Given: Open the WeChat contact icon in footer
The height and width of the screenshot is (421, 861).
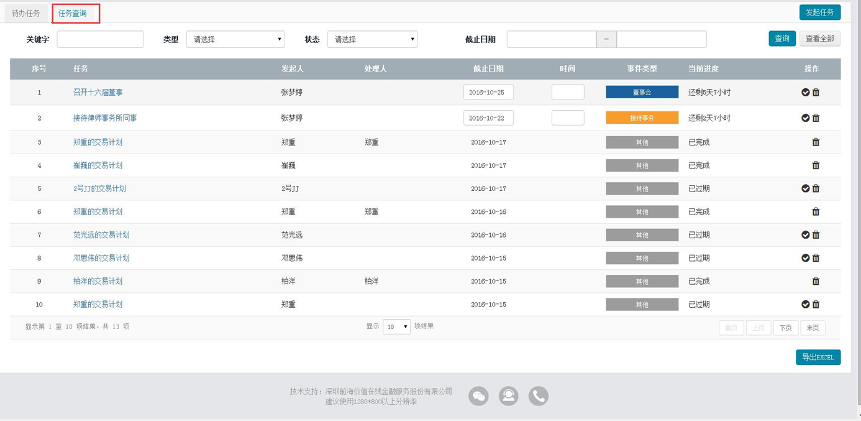Looking at the screenshot, I should coord(478,396).
